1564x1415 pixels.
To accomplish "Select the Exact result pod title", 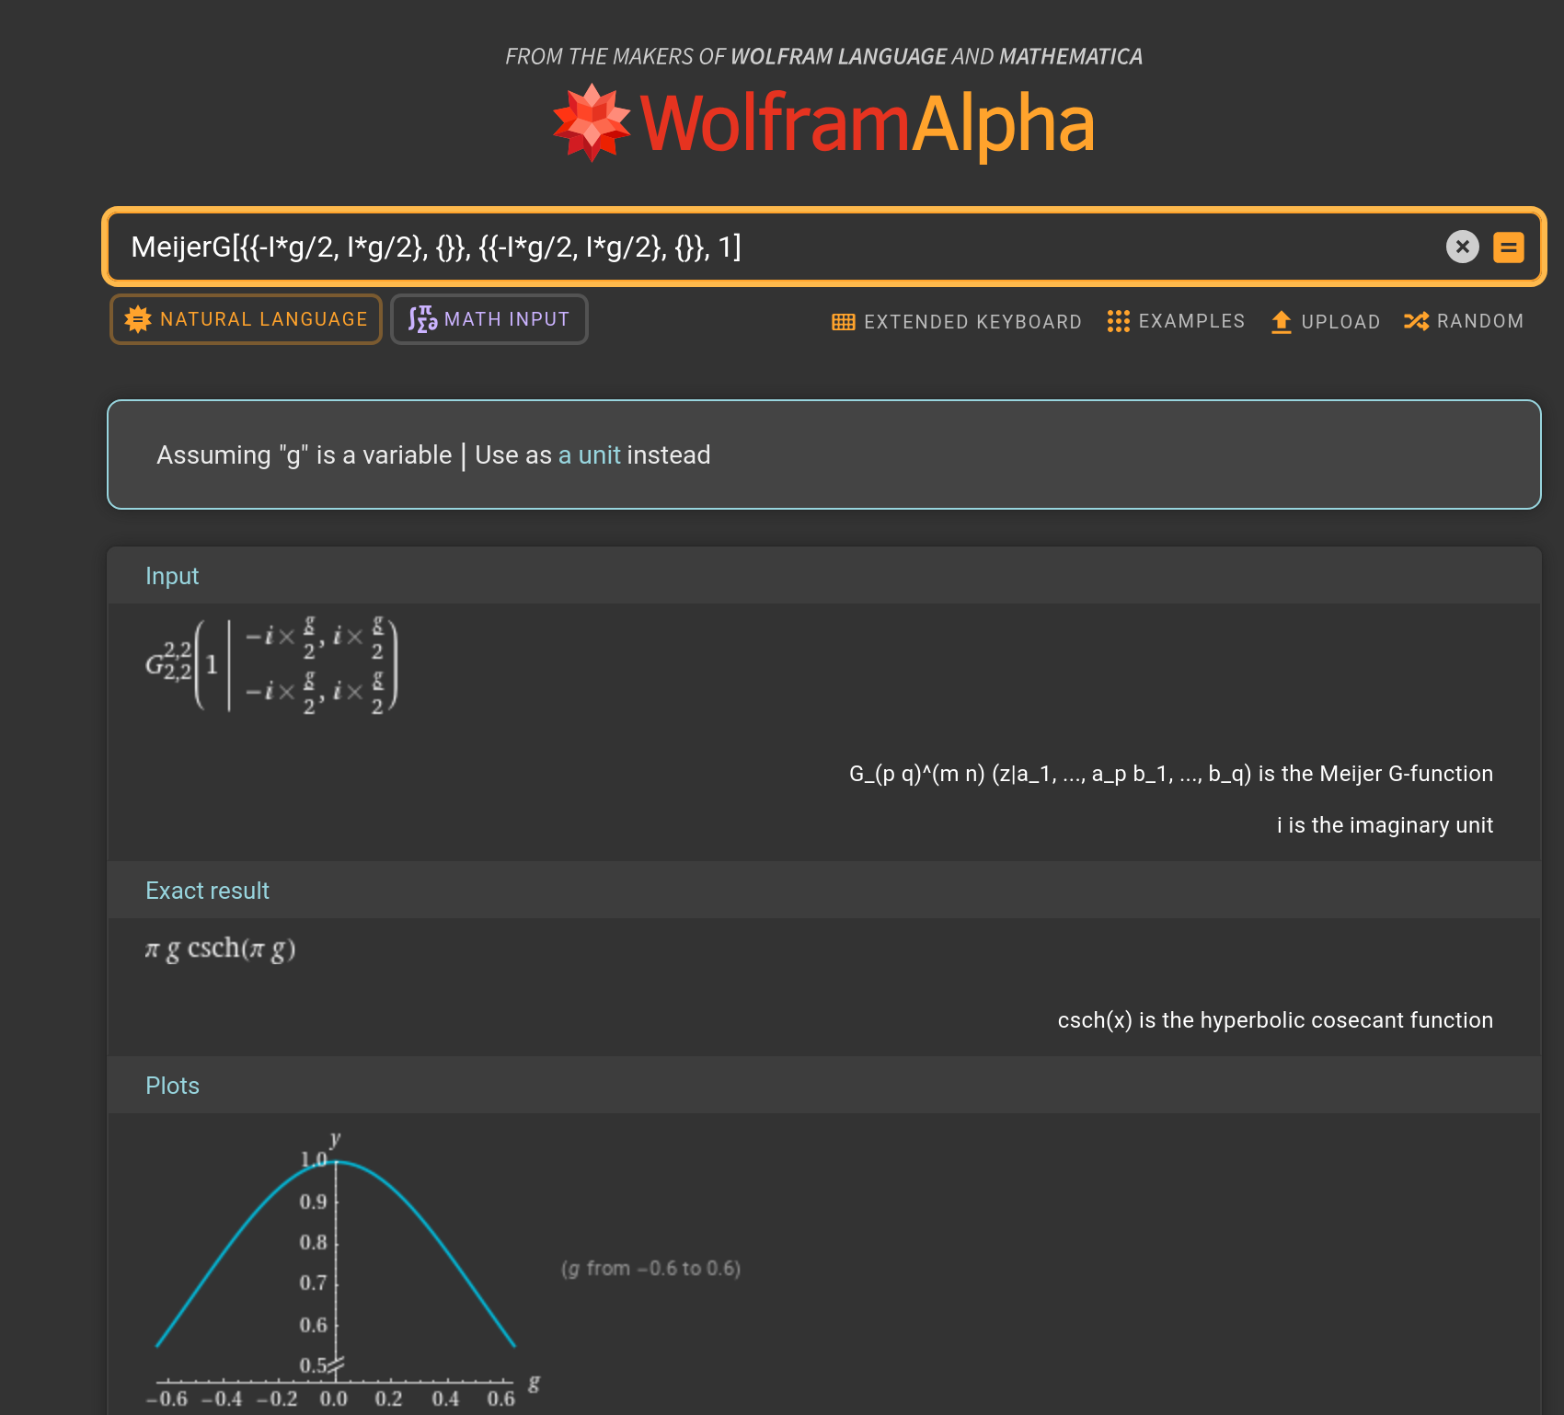I will tap(207, 891).
